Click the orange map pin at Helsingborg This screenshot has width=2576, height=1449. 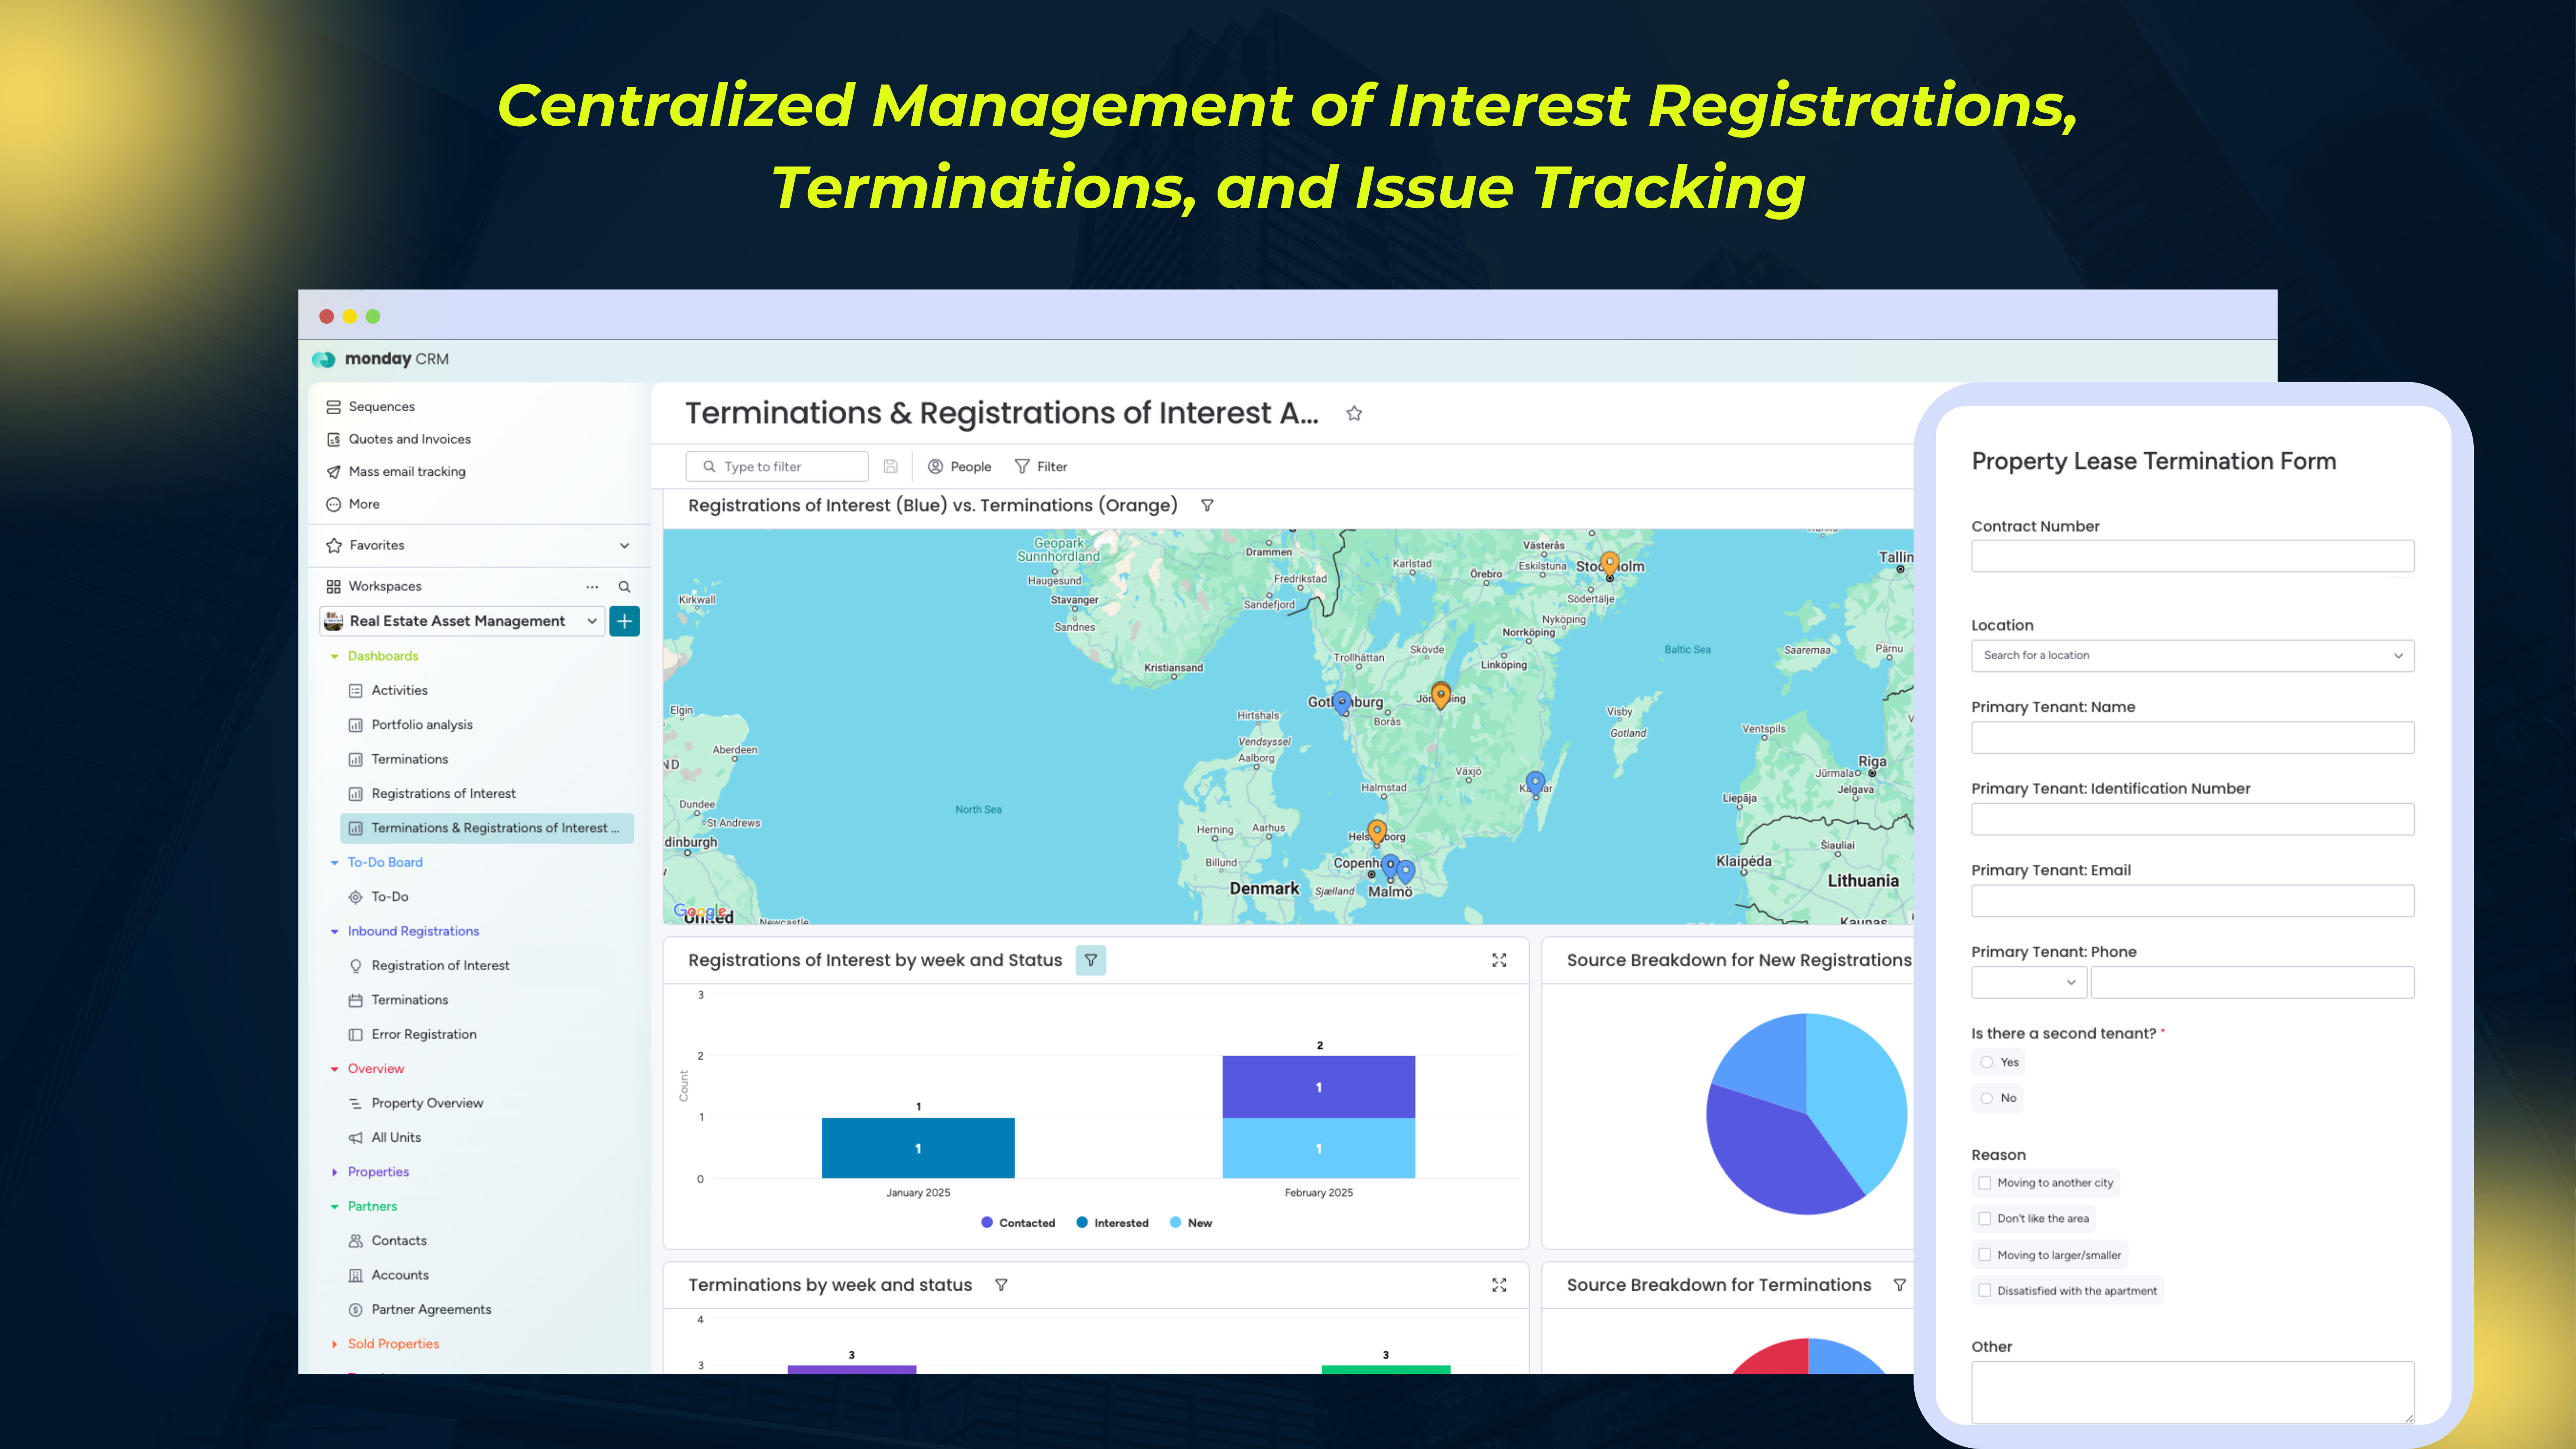(1377, 831)
